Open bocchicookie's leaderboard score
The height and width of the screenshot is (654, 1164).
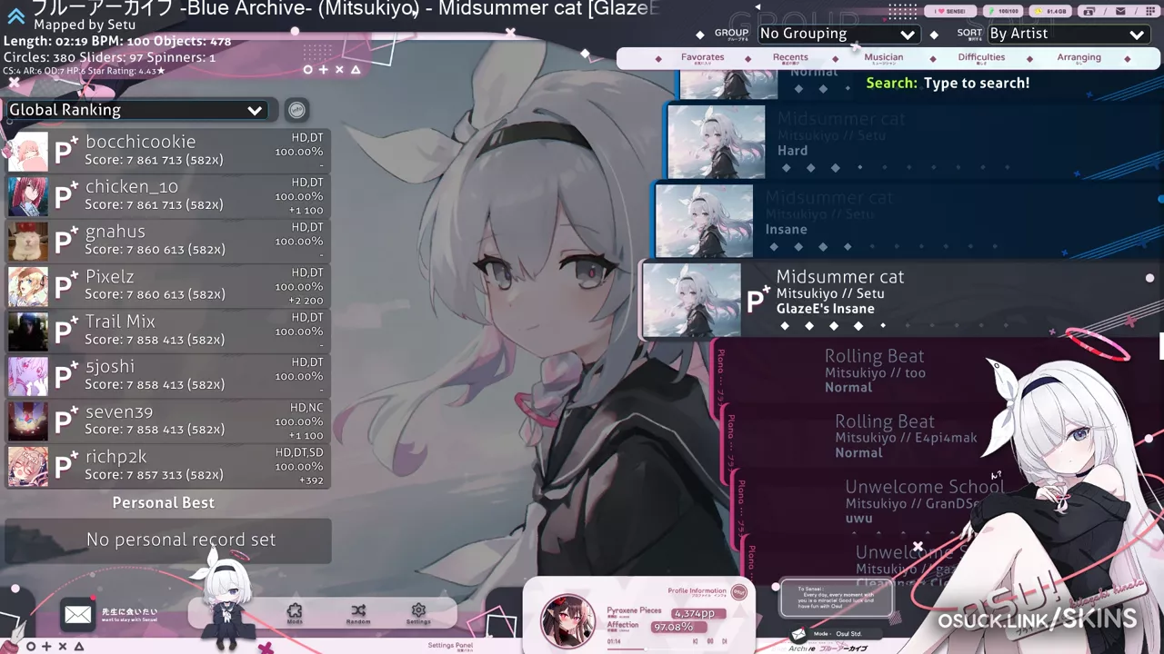pos(167,151)
